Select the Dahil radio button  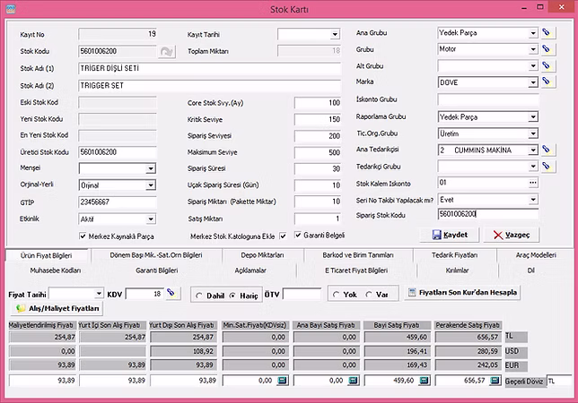pyautogui.click(x=198, y=294)
